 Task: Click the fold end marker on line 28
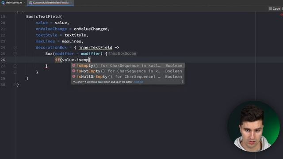[15, 72]
